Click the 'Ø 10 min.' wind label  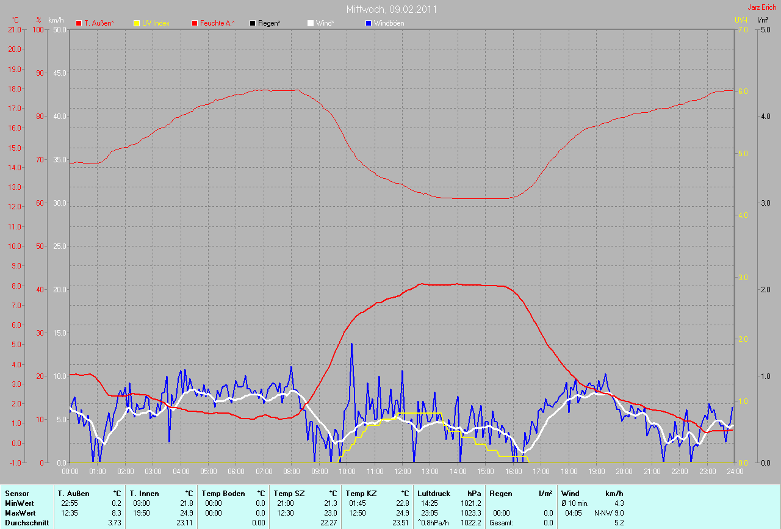click(575, 503)
